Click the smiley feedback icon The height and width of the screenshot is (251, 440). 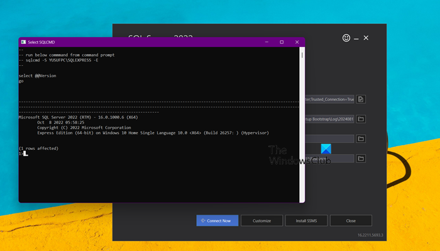pos(346,38)
